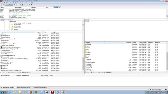The height and width of the screenshot is (94, 168).
Task: Toggle synchronized browsing in toolbar
Action: pos(29,5)
